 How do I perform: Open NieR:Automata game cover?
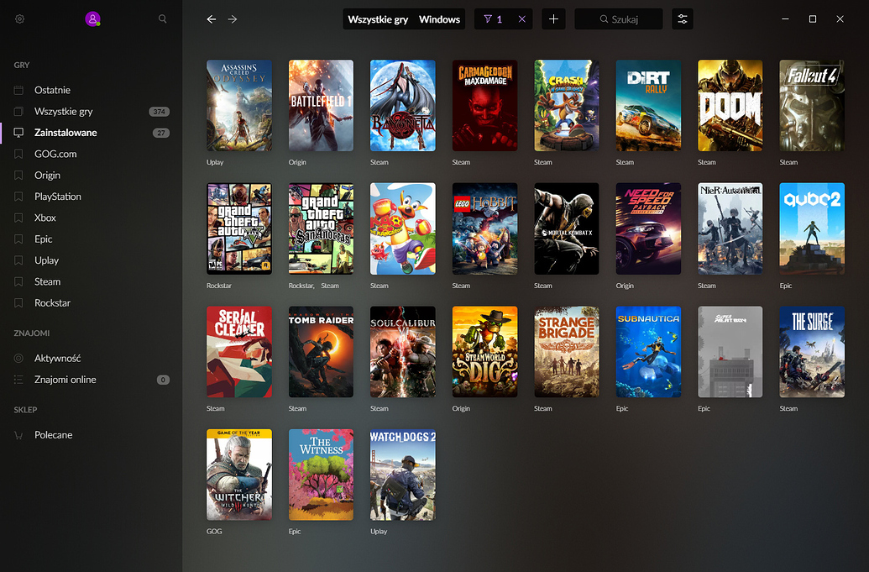point(730,228)
